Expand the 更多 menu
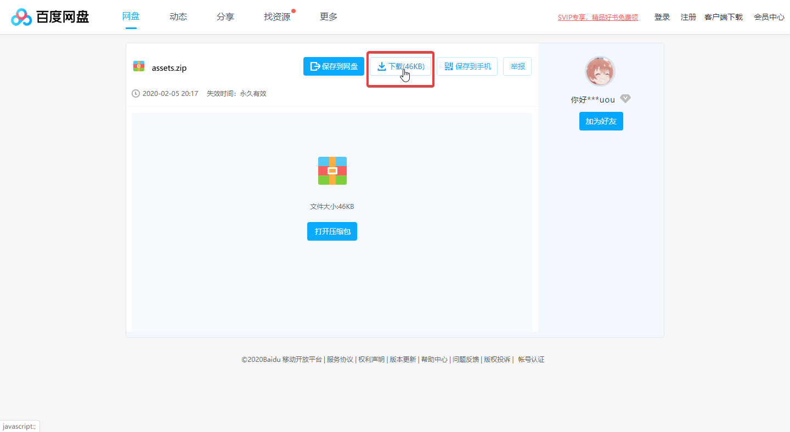This screenshot has height=432, width=790. [x=329, y=16]
